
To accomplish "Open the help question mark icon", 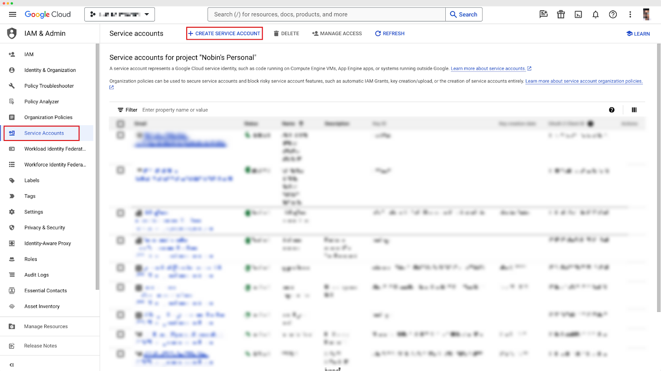I will (x=613, y=14).
